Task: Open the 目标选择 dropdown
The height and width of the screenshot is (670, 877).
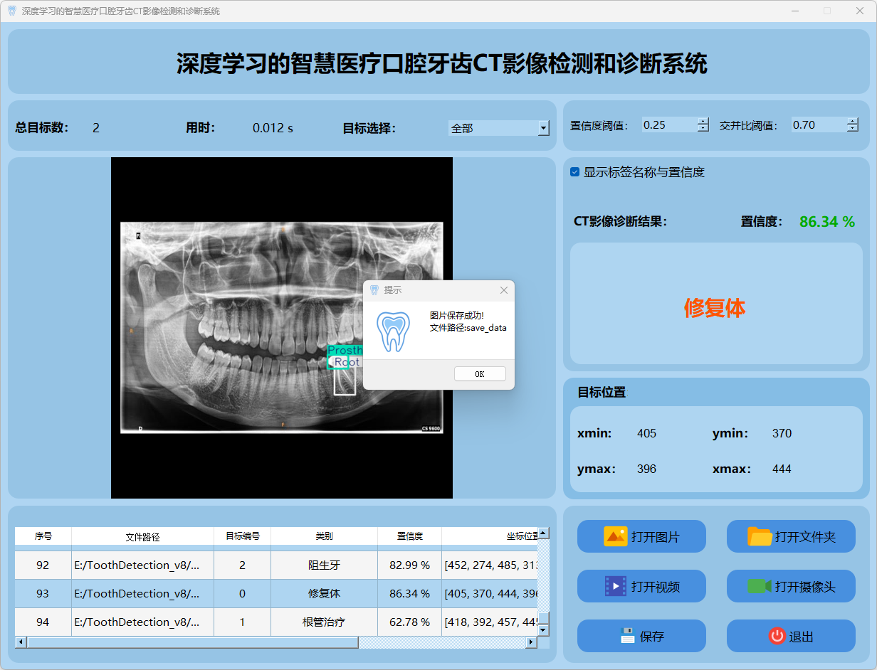Action: (x=543, y=128)
